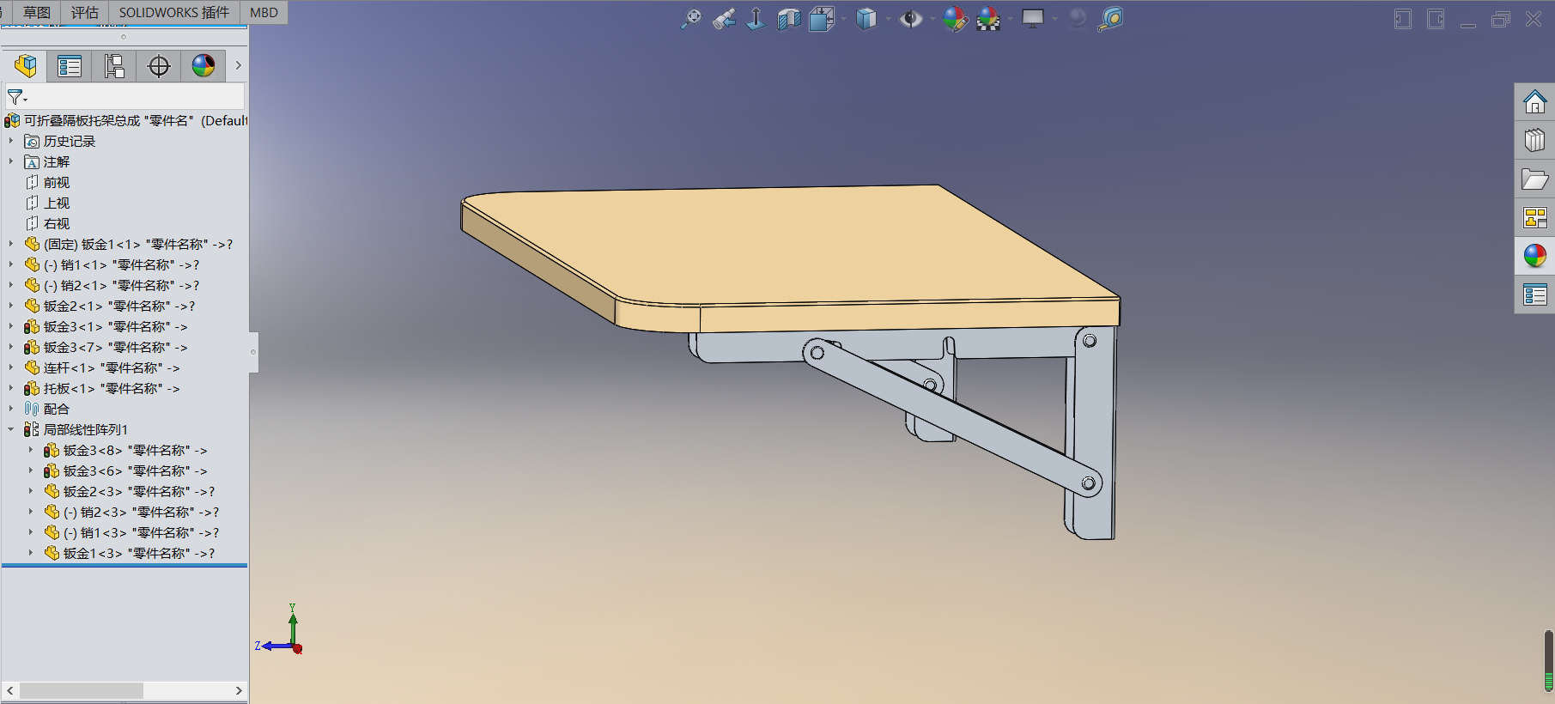Open the Appearances color sphere pane

pos(1534,256)
